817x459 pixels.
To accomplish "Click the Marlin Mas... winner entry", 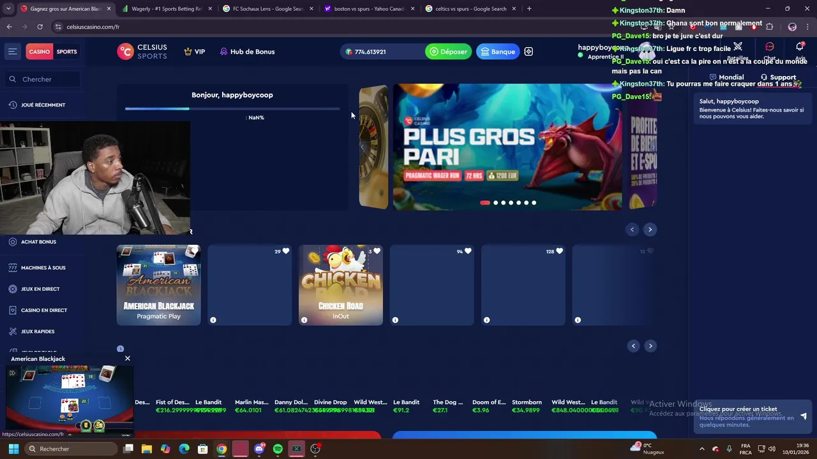I will (x=251, y=406).
